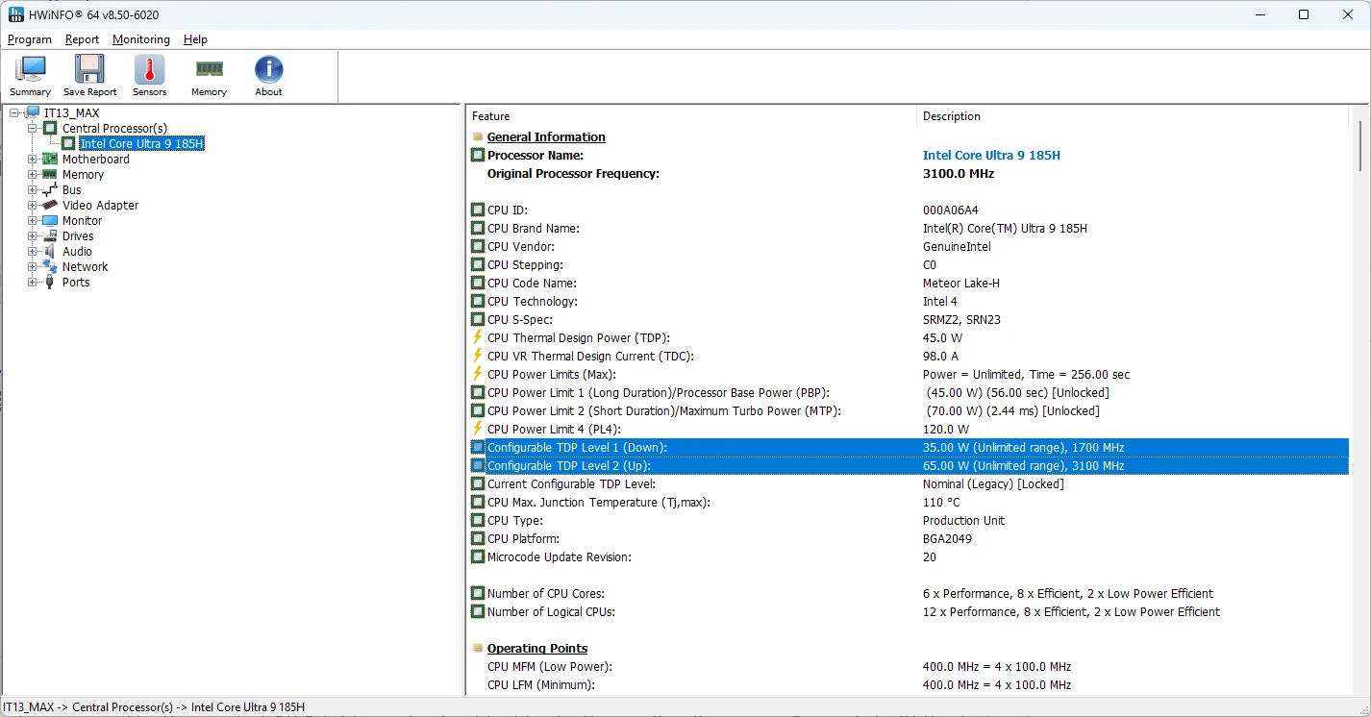This screenshot has height=717, width=1371.
Task: Click lightning icon beside CPU VR Thermal Design Current
Action: tap(478, 357)
